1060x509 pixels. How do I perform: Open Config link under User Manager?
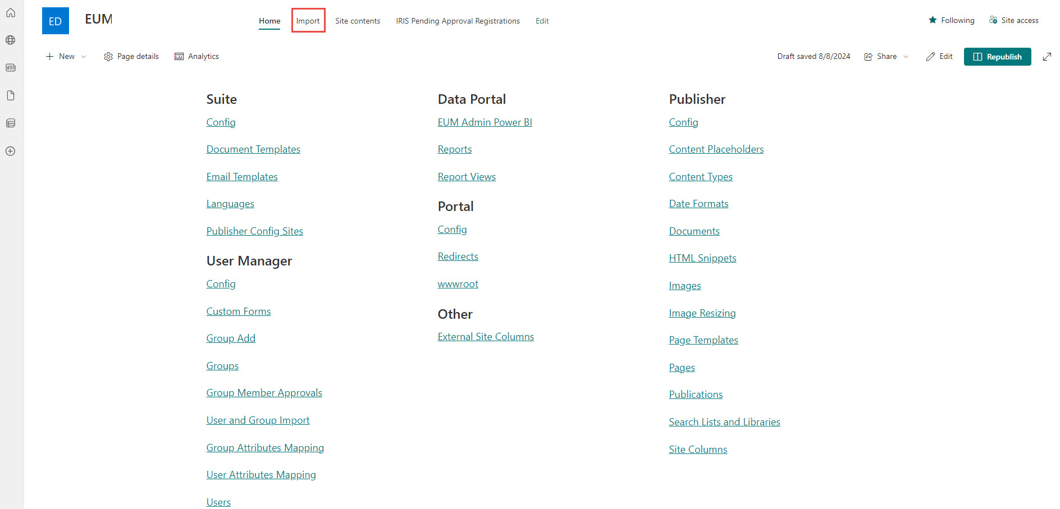pyautogui.click(x=221, y=284)
